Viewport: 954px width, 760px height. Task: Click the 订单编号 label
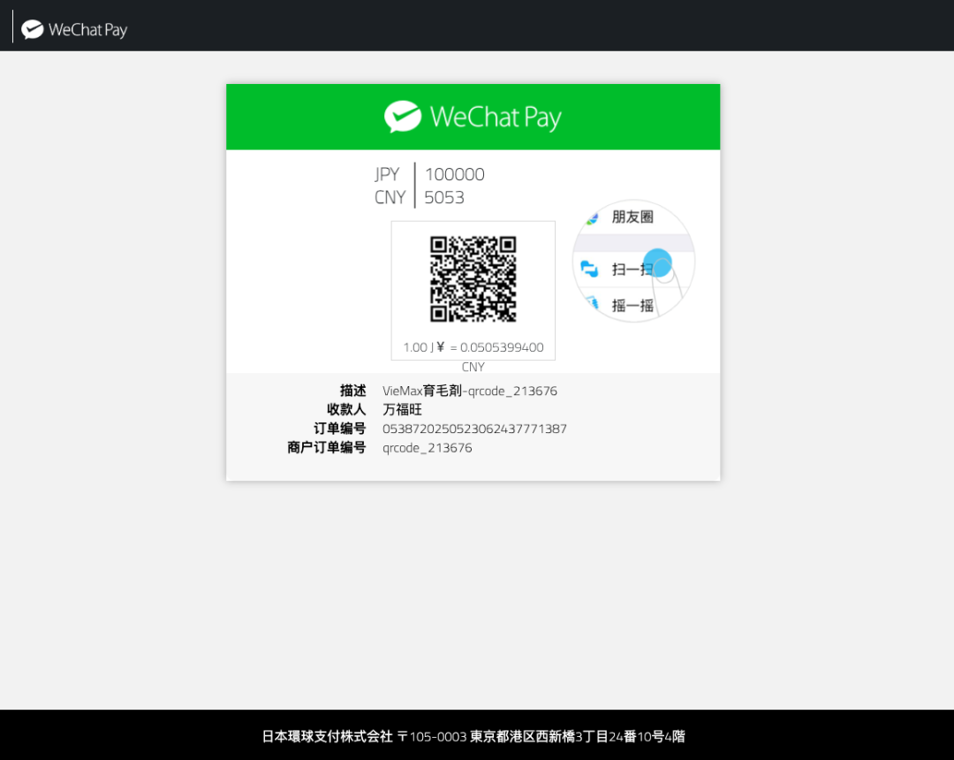339,429
